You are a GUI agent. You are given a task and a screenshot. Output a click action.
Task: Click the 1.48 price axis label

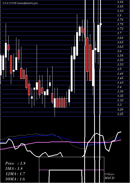tap(120, 74)
